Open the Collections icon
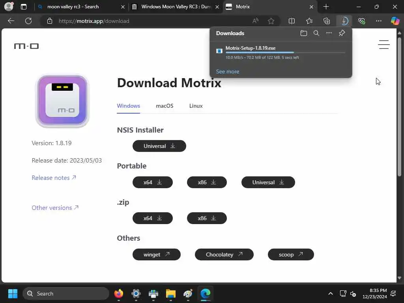 (x=327, y=21)
